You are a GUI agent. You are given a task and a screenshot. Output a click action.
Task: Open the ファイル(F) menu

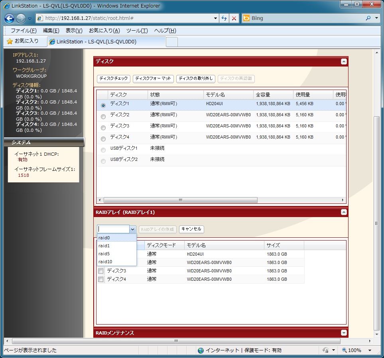pyautogui.click(x=24, y=31)
